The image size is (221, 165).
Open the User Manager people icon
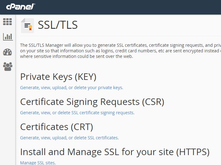[7, 67]
